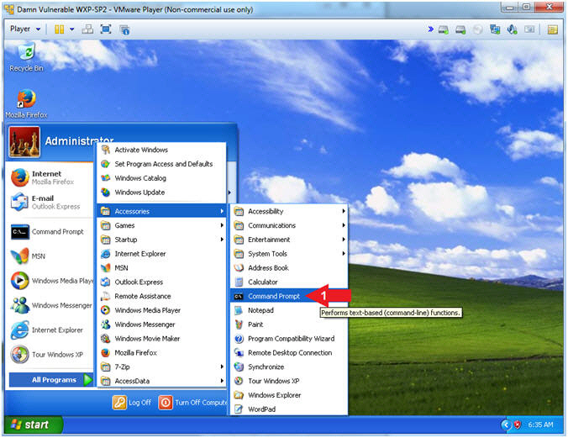The image size is (568, 438).
Task: Expand the 7-Zip program folder
Action: (x=162, y=367)
